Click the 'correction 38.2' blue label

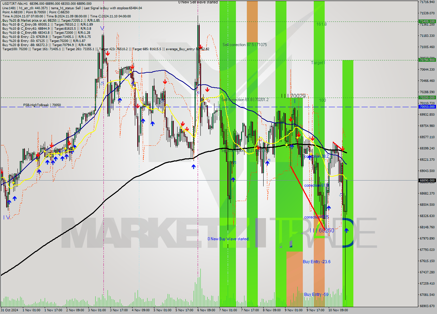[316, 156]
